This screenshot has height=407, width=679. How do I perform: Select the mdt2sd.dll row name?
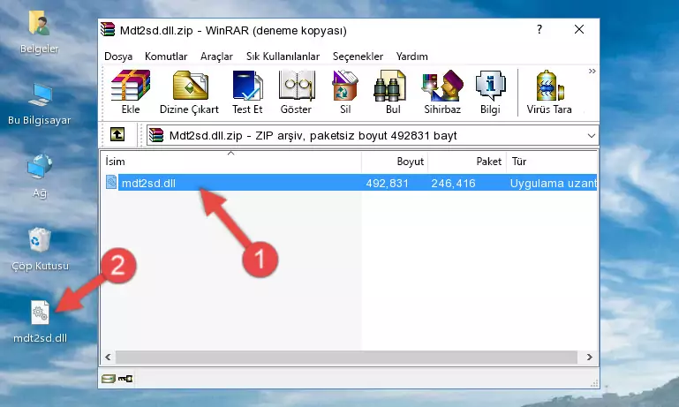[x=148, y=183]
